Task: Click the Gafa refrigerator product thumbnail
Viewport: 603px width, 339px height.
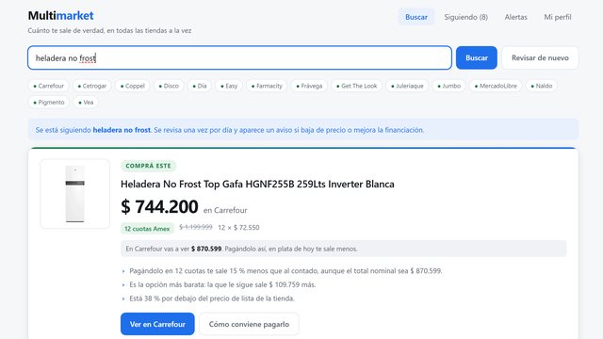Action: (x=75, y=194)
